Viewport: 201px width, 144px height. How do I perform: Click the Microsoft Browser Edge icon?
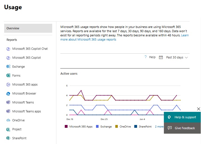(x=8, y=94)
